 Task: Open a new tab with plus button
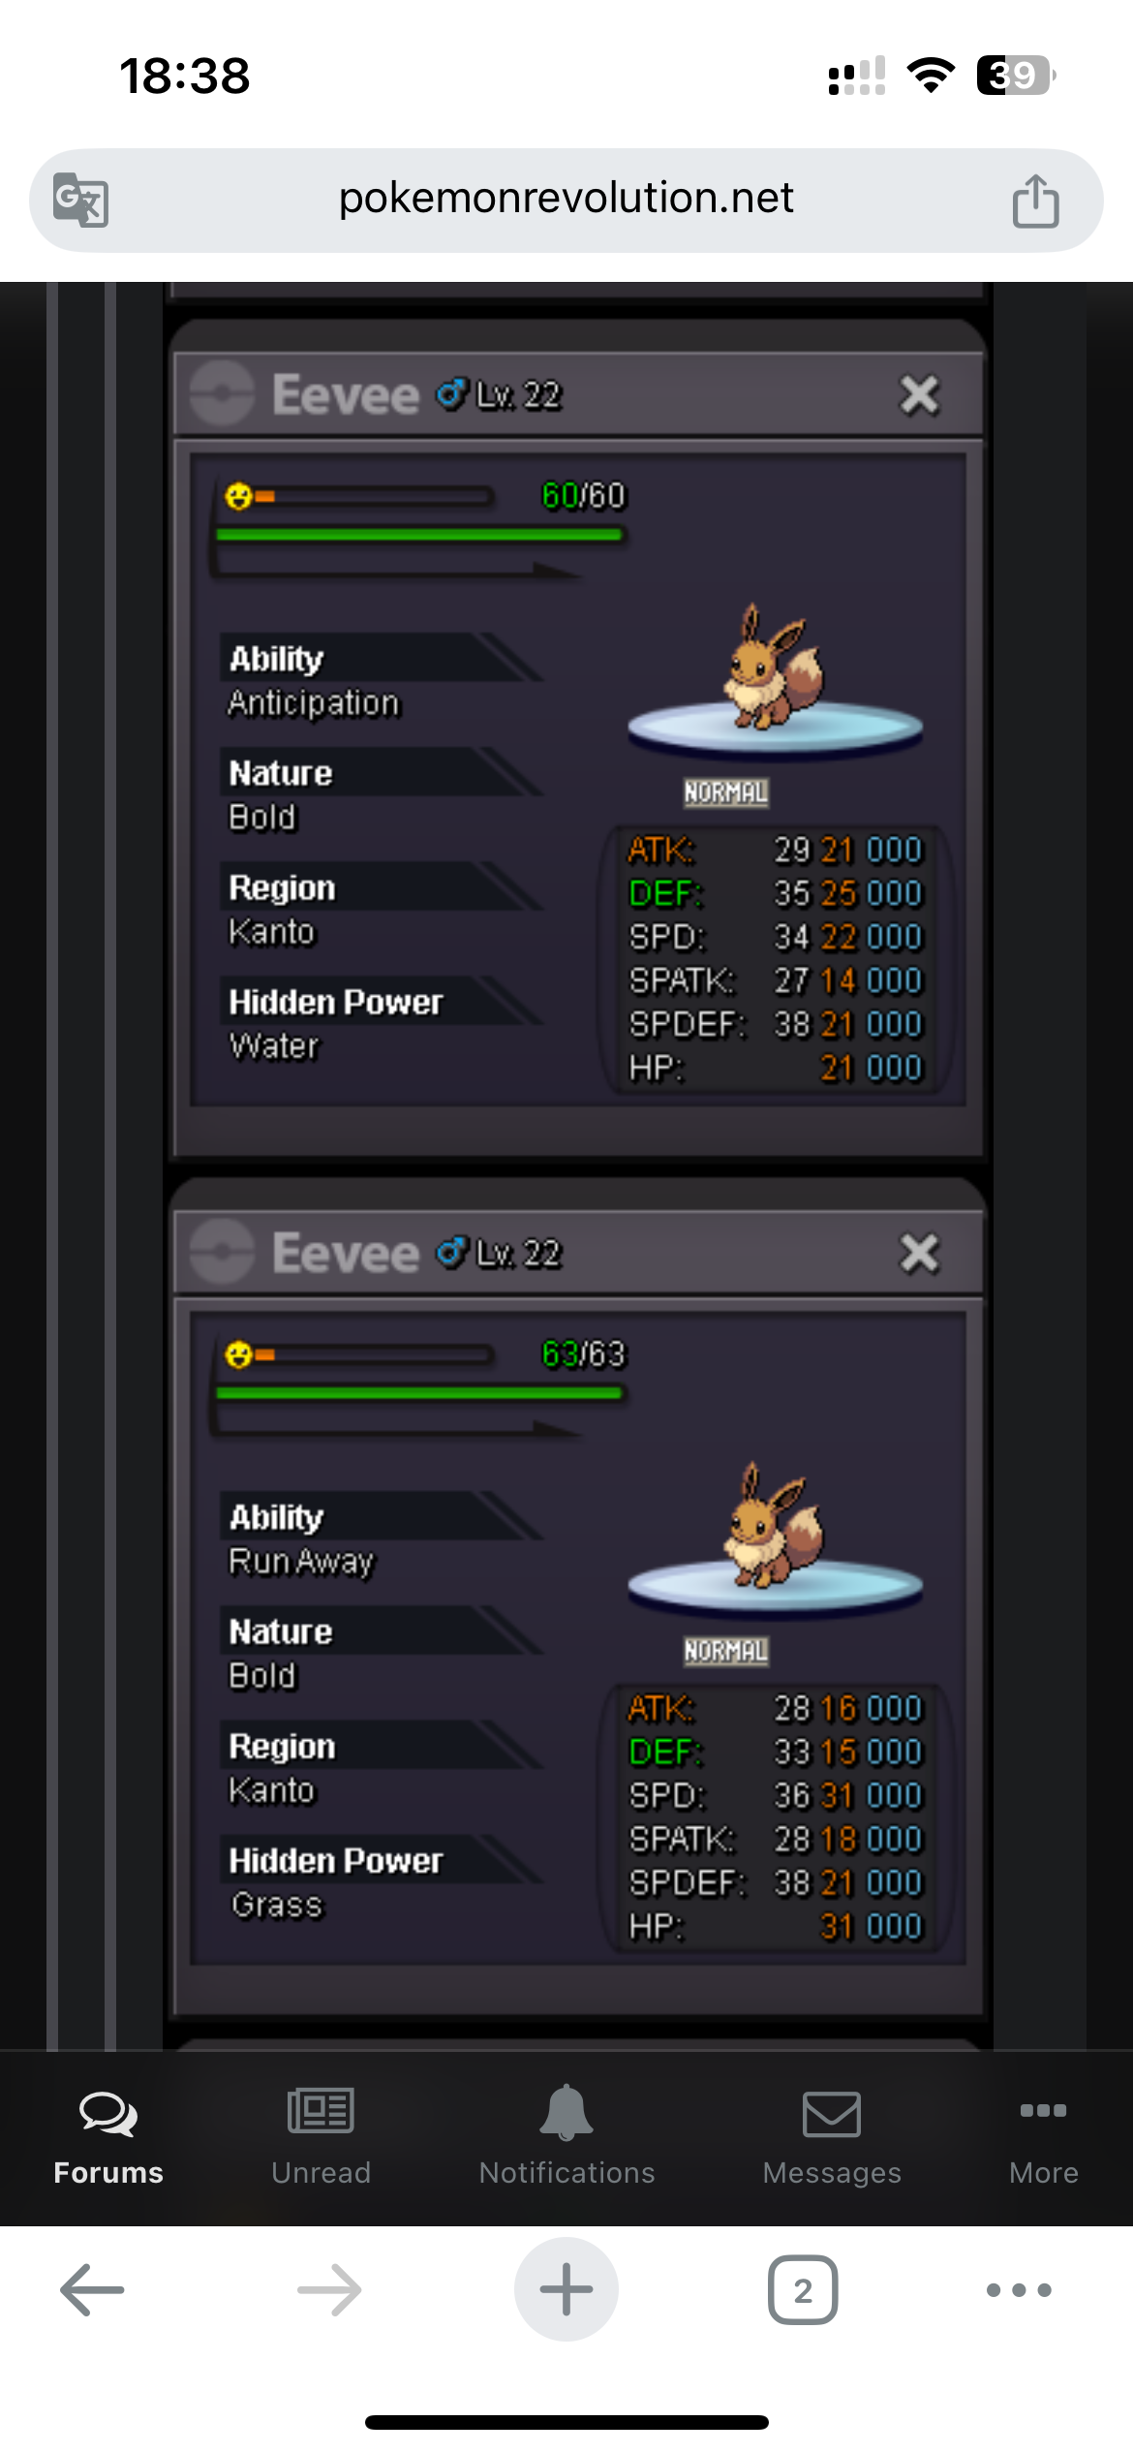(566, 2289)
